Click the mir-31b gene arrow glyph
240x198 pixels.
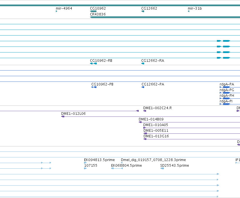click(x=189, y=11)
